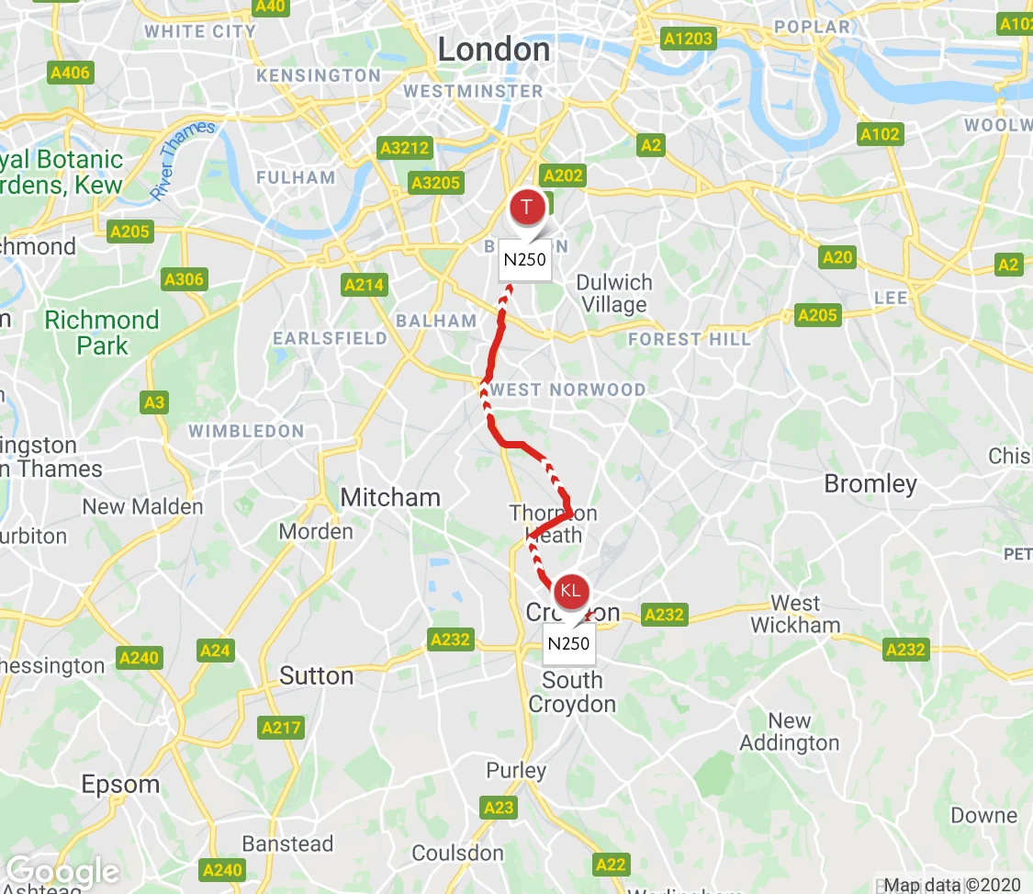Select the N250 label near Croydon

point(568,643)
